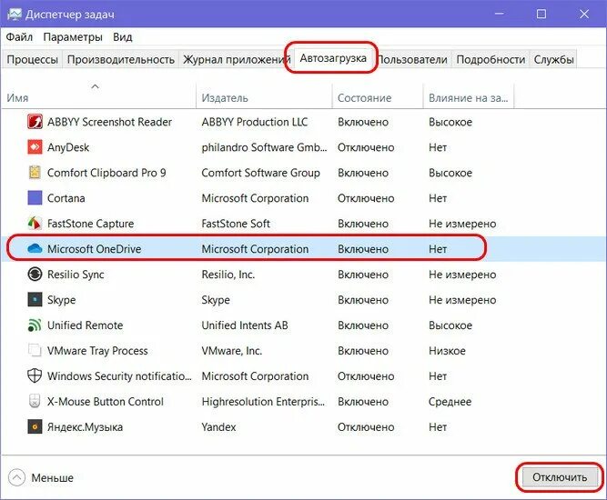The width and height of the screenshot is (607, 500).
Task: Click publisher VMware, Inc.
Action: coord(231,350)
